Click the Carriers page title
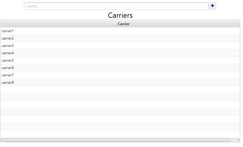Image resolution: width=243 pixels, height=147 pixels. [120, 15]
